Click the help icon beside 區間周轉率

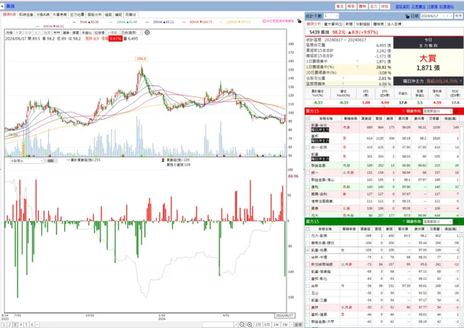tap(343, 84)
